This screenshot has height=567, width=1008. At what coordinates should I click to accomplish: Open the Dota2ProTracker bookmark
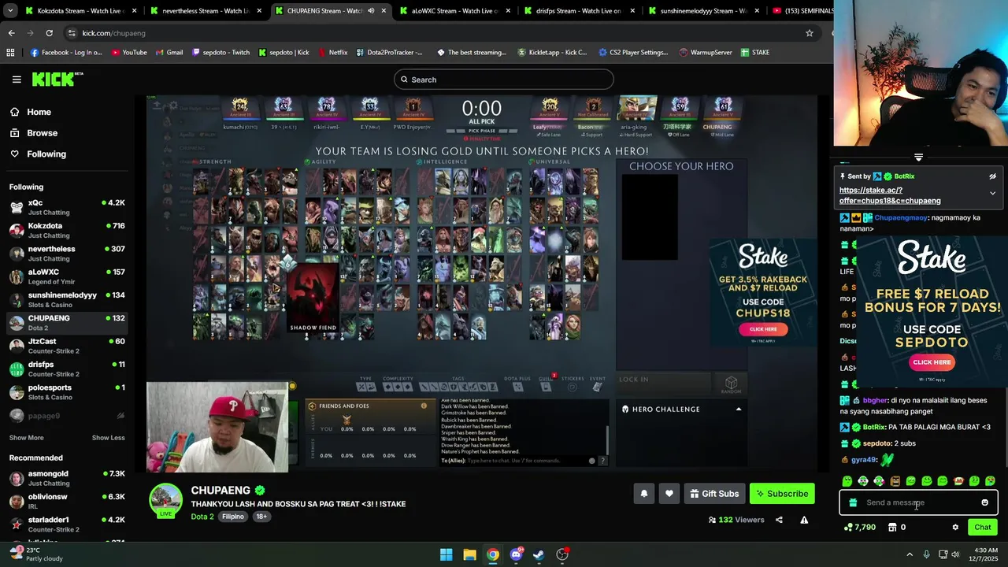[x=389, y=53]
